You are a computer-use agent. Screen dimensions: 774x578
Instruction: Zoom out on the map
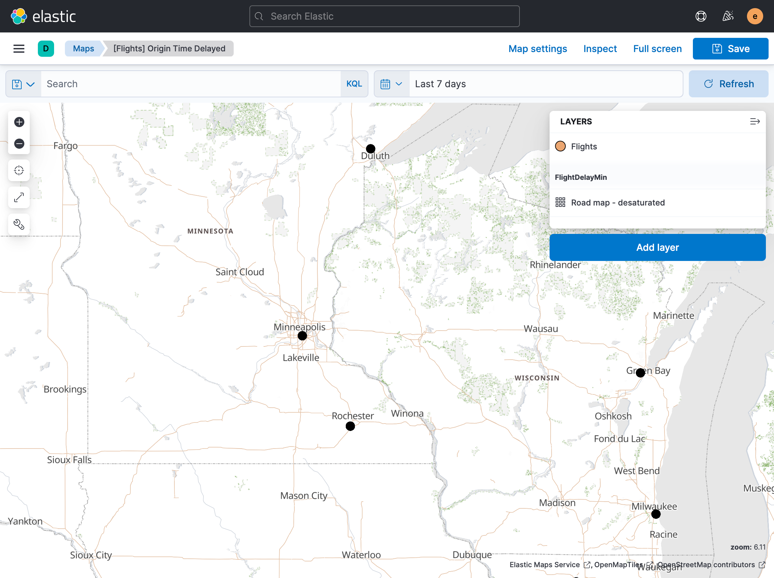click(x=19, y=143)
